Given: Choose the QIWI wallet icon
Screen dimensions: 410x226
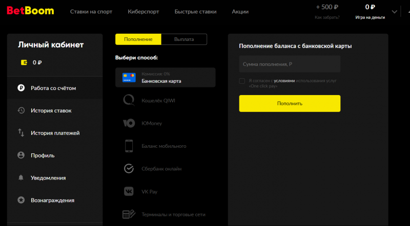Looking at the screenshot, I should 129,101.
